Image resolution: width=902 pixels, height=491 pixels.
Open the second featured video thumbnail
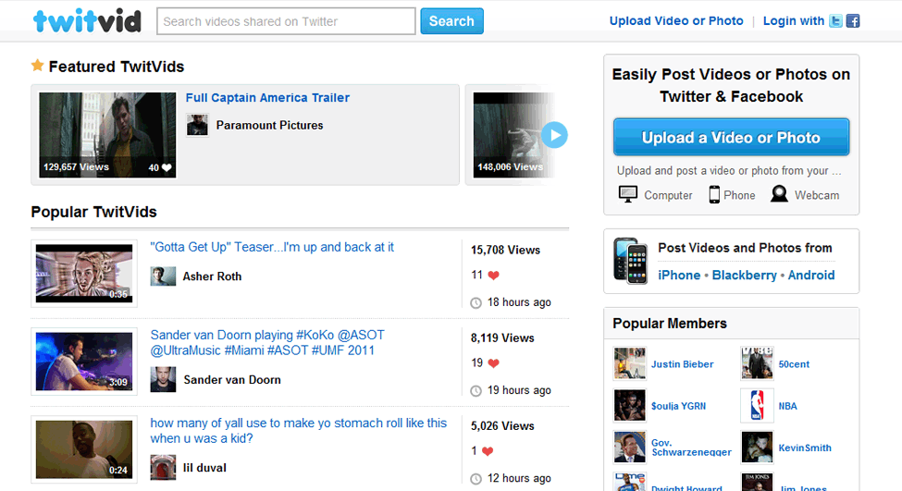(513, 134)
